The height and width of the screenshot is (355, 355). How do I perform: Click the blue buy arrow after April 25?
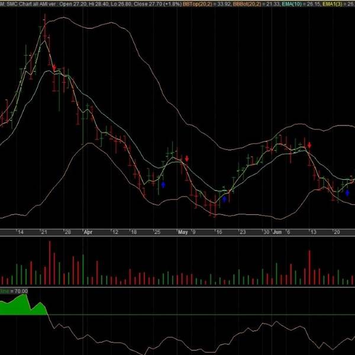pos(163,185)
